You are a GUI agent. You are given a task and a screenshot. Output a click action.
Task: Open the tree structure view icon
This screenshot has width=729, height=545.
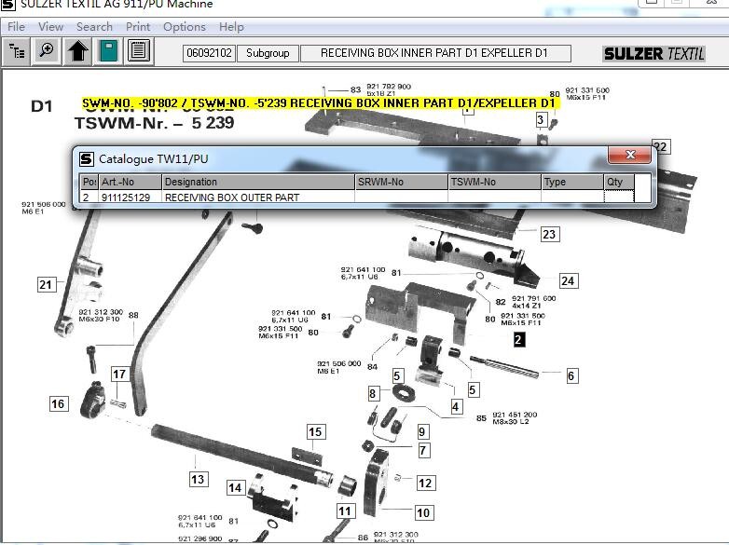17,51
